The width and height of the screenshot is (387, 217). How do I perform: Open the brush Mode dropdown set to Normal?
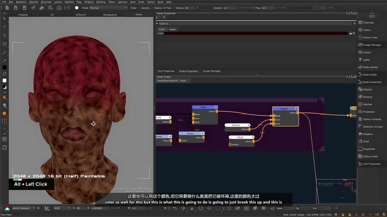[x=108, y=8]
